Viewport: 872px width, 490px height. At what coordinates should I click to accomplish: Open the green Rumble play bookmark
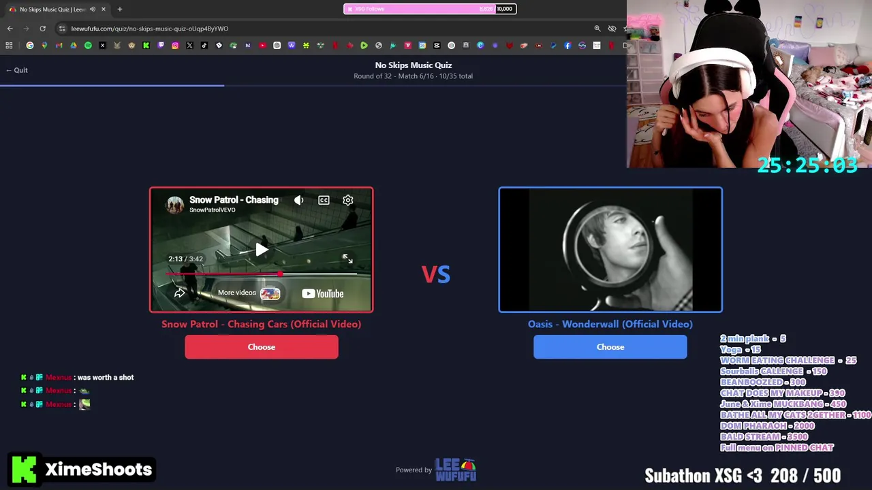click(364, 46)
